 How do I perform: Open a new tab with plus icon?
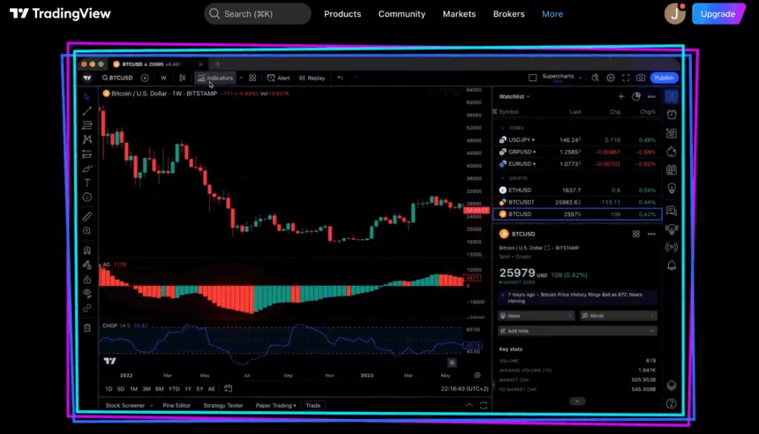pos(217,64)
